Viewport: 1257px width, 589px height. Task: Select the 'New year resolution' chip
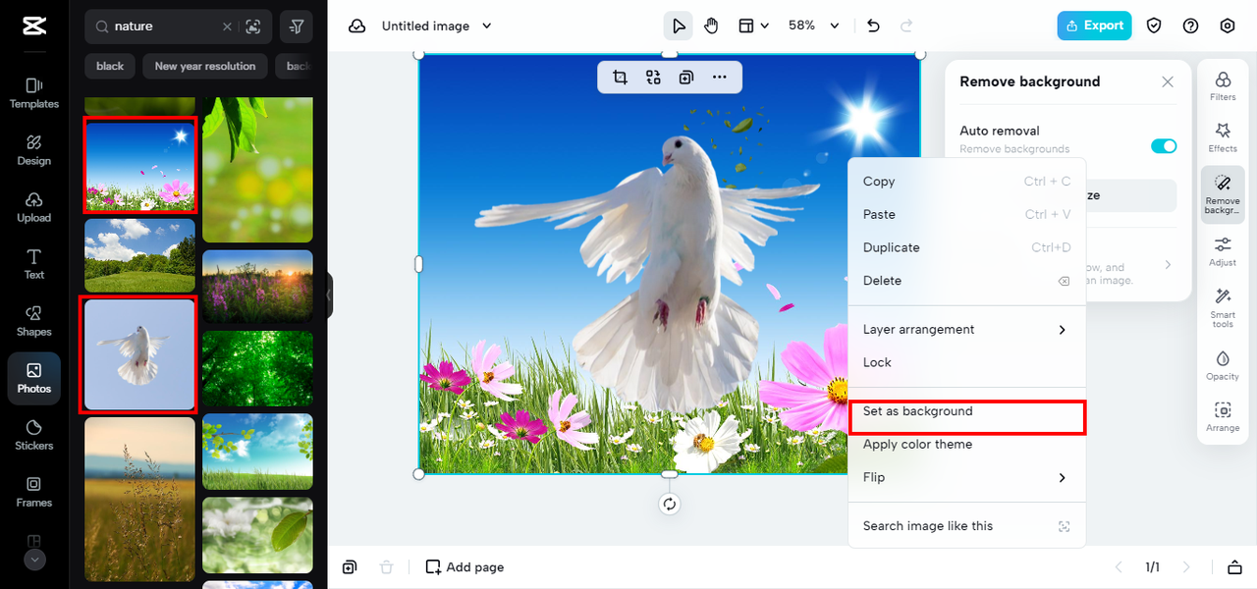click(205, 66)
